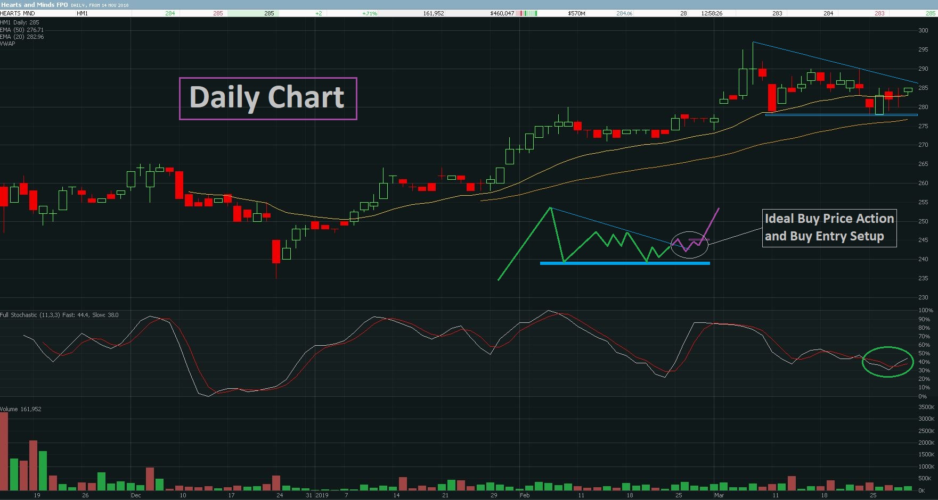This screenshot has width=938, height=500.
Task: Click the 2000K volume axis label
Action: [x=926, y=443]
